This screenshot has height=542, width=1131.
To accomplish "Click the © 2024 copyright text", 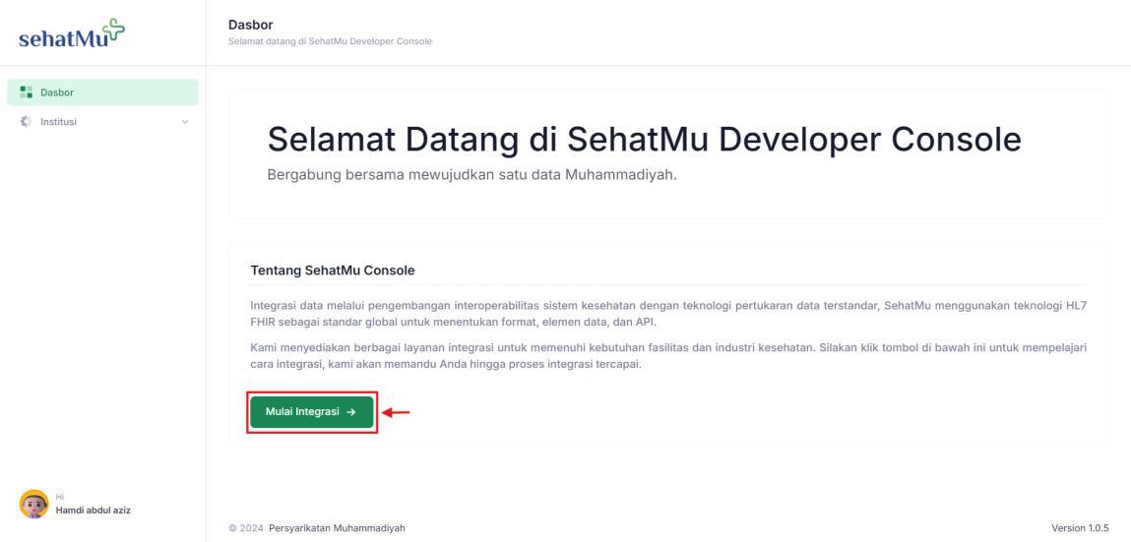I will (x=246, y=528).
